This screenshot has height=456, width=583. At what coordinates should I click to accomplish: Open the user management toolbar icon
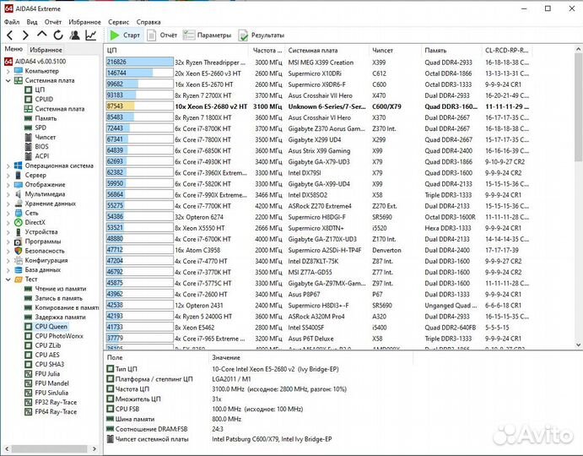[x=73, y=35]
